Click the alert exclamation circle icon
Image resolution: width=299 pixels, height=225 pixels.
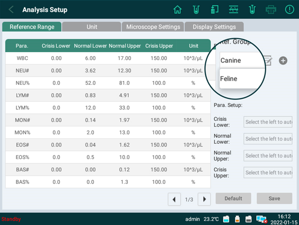[290, 10]
